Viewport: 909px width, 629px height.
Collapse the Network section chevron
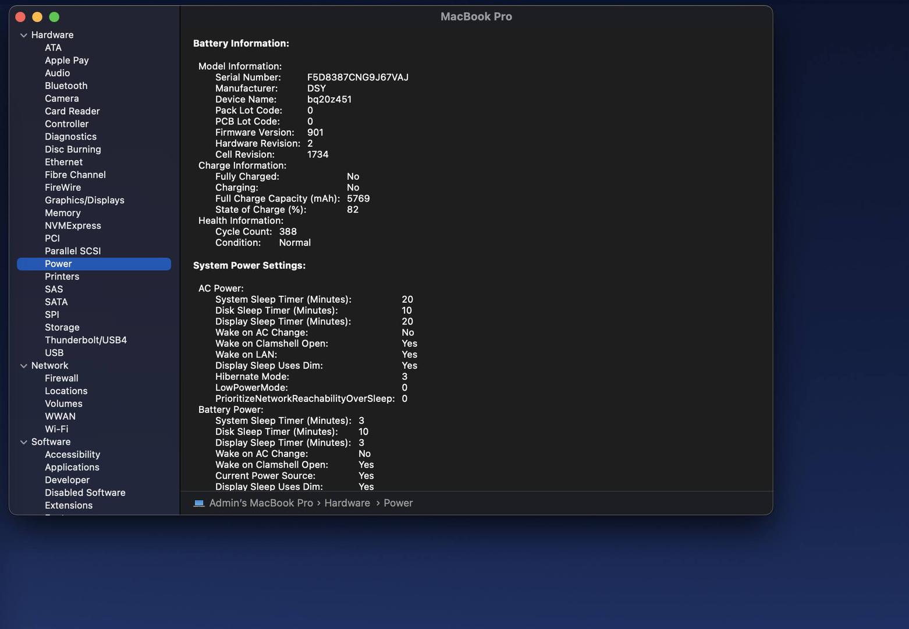(x=24, y=366)
